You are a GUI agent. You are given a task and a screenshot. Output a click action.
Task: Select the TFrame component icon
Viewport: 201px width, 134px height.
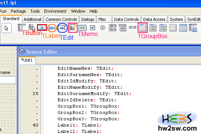coord(183,28)
